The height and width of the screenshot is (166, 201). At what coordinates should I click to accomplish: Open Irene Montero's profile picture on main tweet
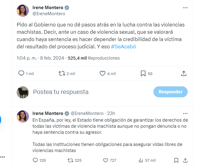pyautogui.click(x=22, y=10)
